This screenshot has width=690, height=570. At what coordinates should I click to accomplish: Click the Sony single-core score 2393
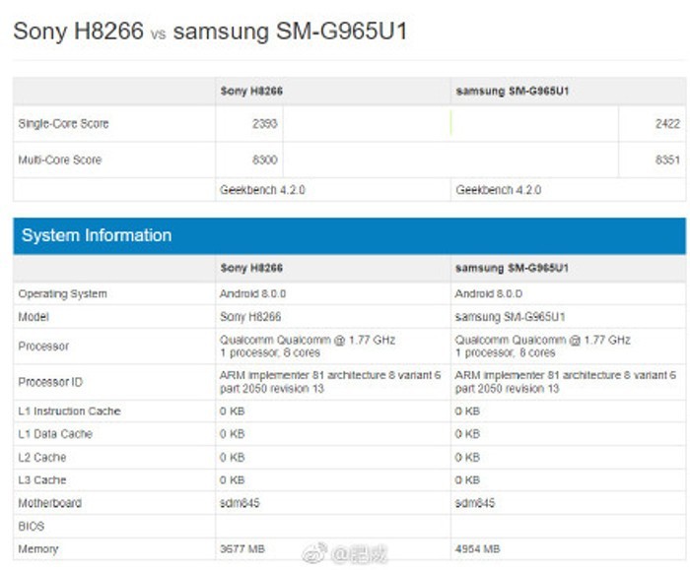click(263, 124)
